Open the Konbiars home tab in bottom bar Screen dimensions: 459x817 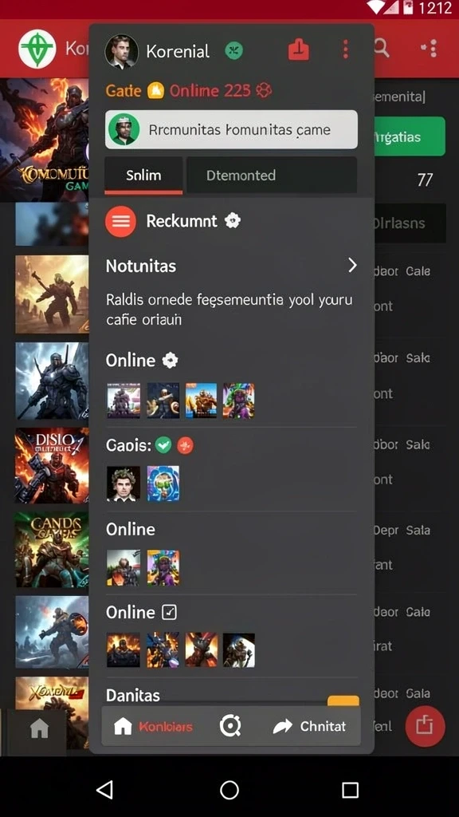[x=153, y=726]
